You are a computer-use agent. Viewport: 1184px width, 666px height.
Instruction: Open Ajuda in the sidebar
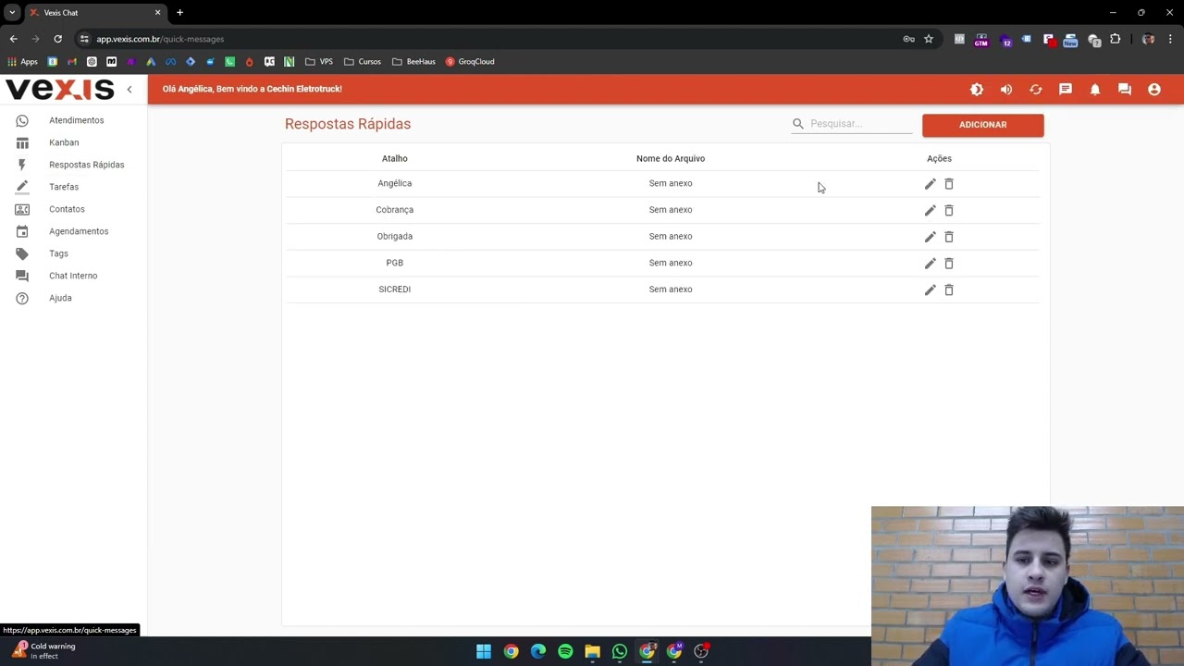tap(73, 298)
